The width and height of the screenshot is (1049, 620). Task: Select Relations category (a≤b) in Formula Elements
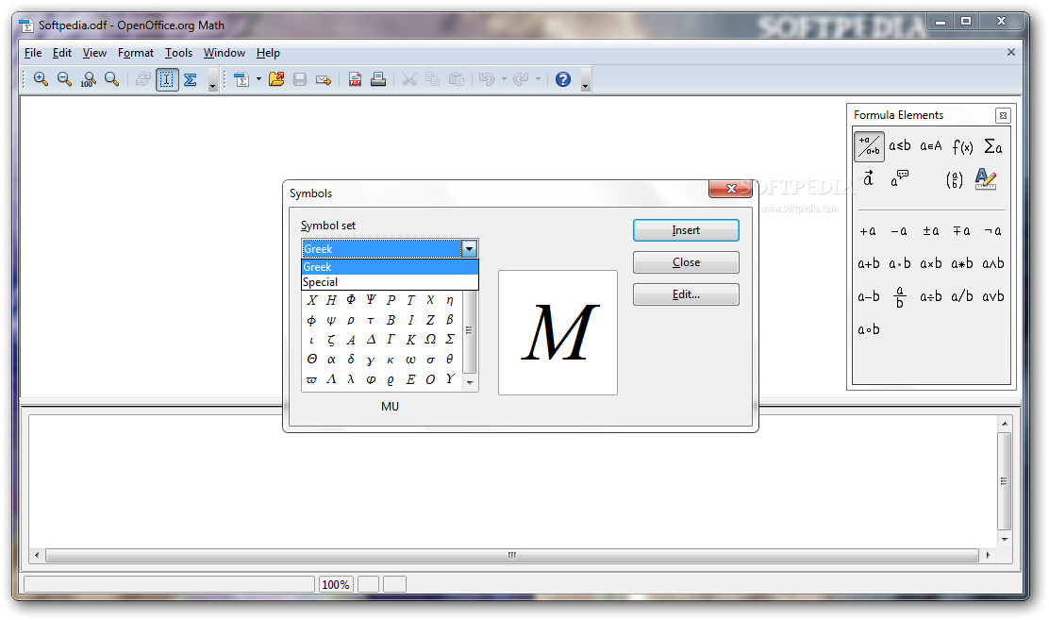(900, 146)
